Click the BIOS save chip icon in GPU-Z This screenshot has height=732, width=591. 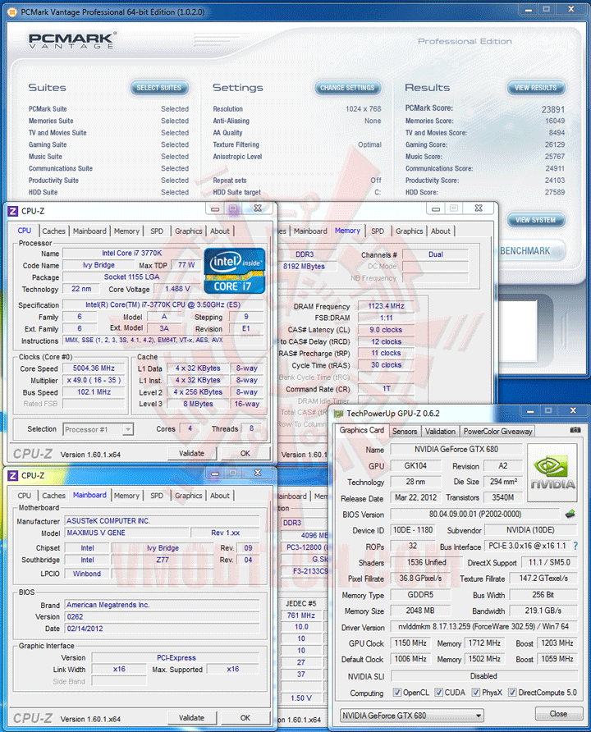(570, 514)
